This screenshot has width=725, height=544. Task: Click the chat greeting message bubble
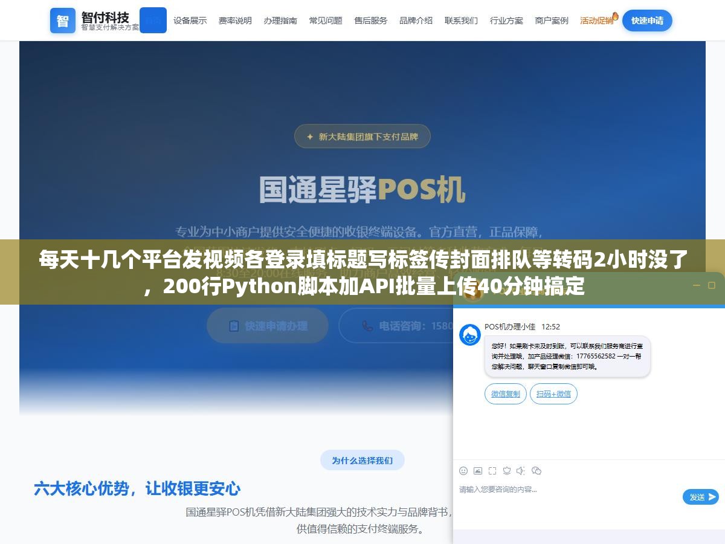coord(567,356)
